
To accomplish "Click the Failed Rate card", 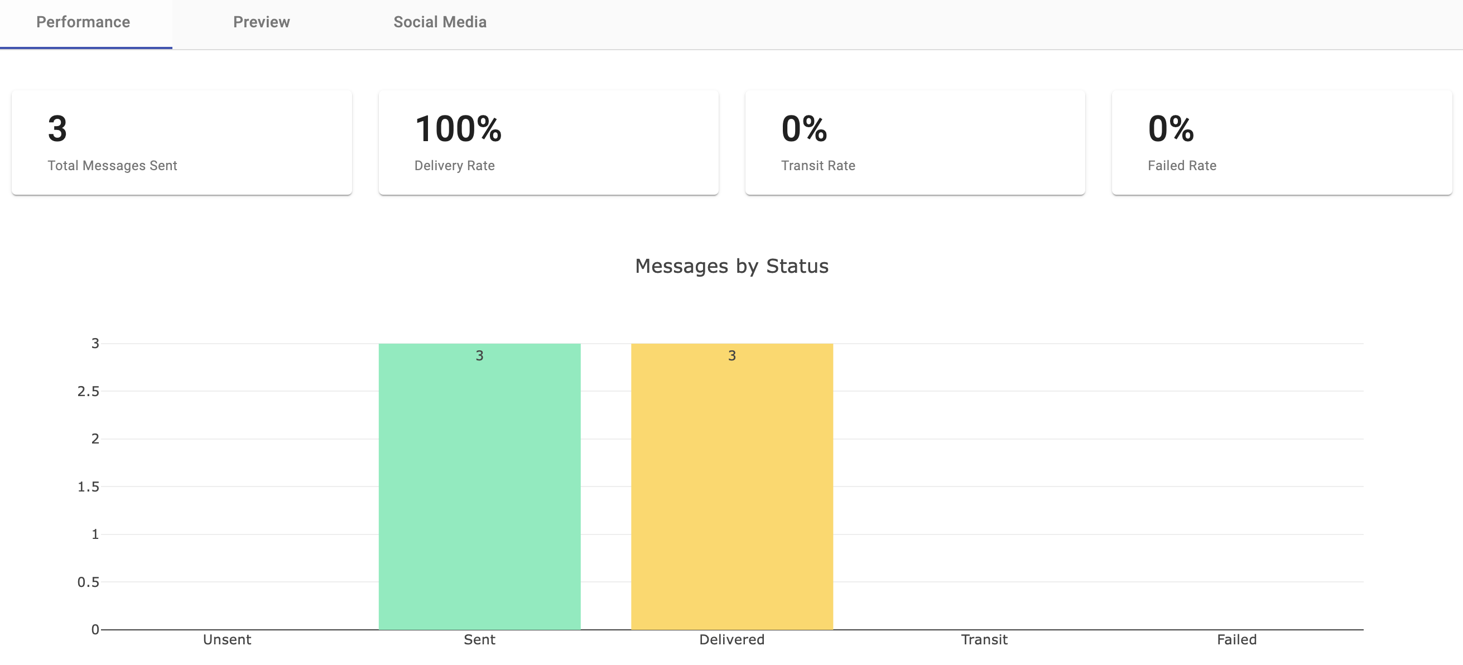I will click(1281, 143).
